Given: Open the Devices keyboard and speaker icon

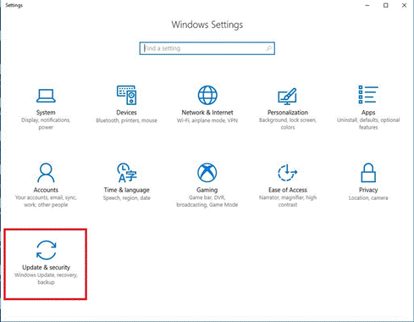Looking at the screenshot, I should (x=126, y=95).
